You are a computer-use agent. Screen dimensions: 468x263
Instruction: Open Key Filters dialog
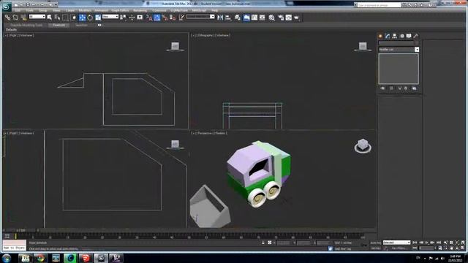click(x=399, y=248)
